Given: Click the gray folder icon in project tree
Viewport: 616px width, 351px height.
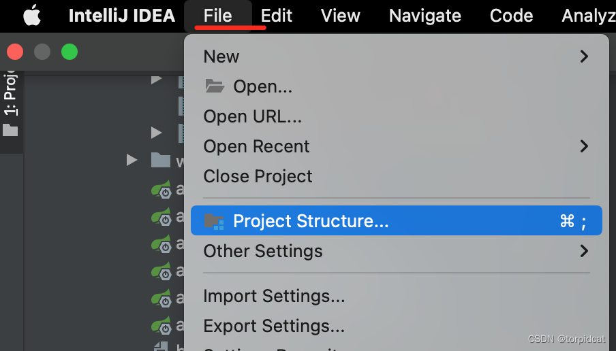Looking at the screenshot, I should tap(161, 161).
